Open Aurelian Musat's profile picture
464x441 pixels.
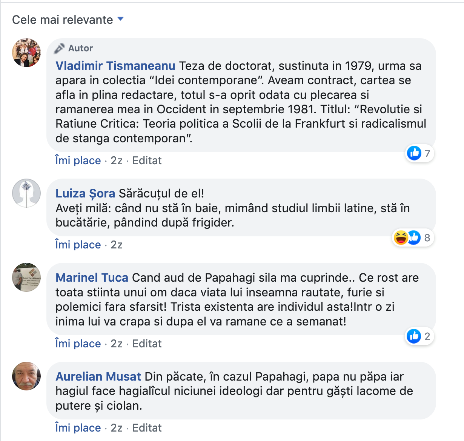click(x=26, y=376)
